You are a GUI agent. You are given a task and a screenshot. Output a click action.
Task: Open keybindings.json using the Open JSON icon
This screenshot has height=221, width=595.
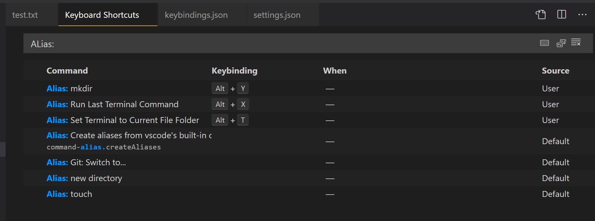[x=540, y=15]
